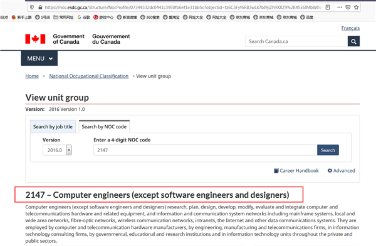The image size is (376, 246).
Task: Click the Search Canada.ca field
Action: (296, 41)
